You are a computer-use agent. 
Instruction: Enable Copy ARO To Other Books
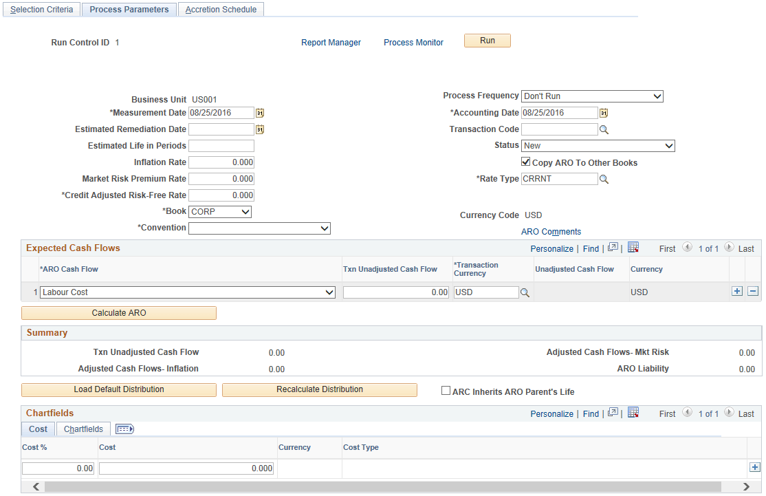pyautogui.click(x=526, y=162)
